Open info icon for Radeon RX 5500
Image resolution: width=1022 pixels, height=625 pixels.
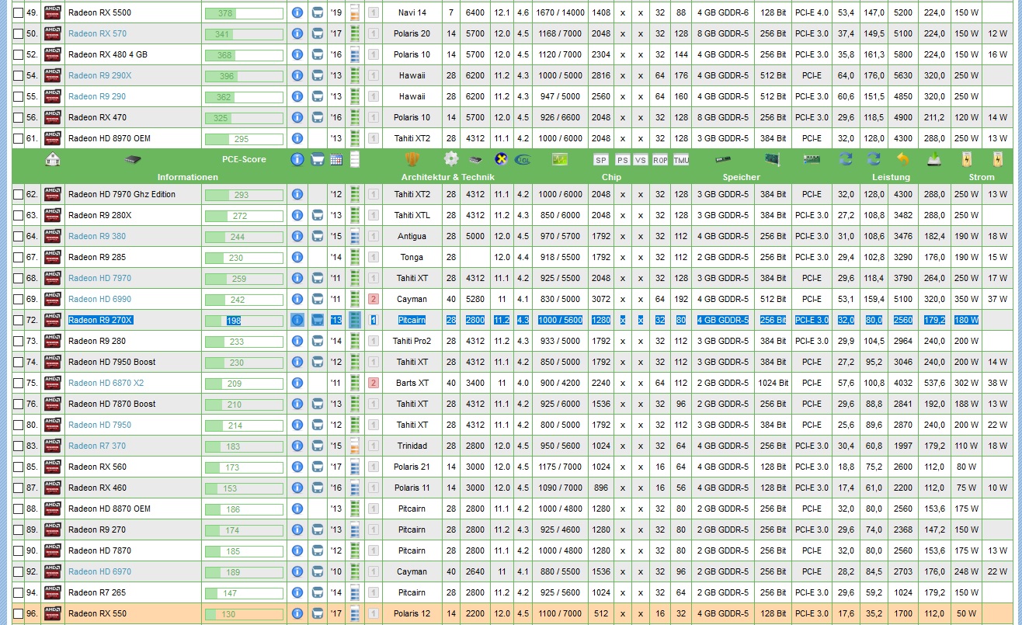point(297,12)
